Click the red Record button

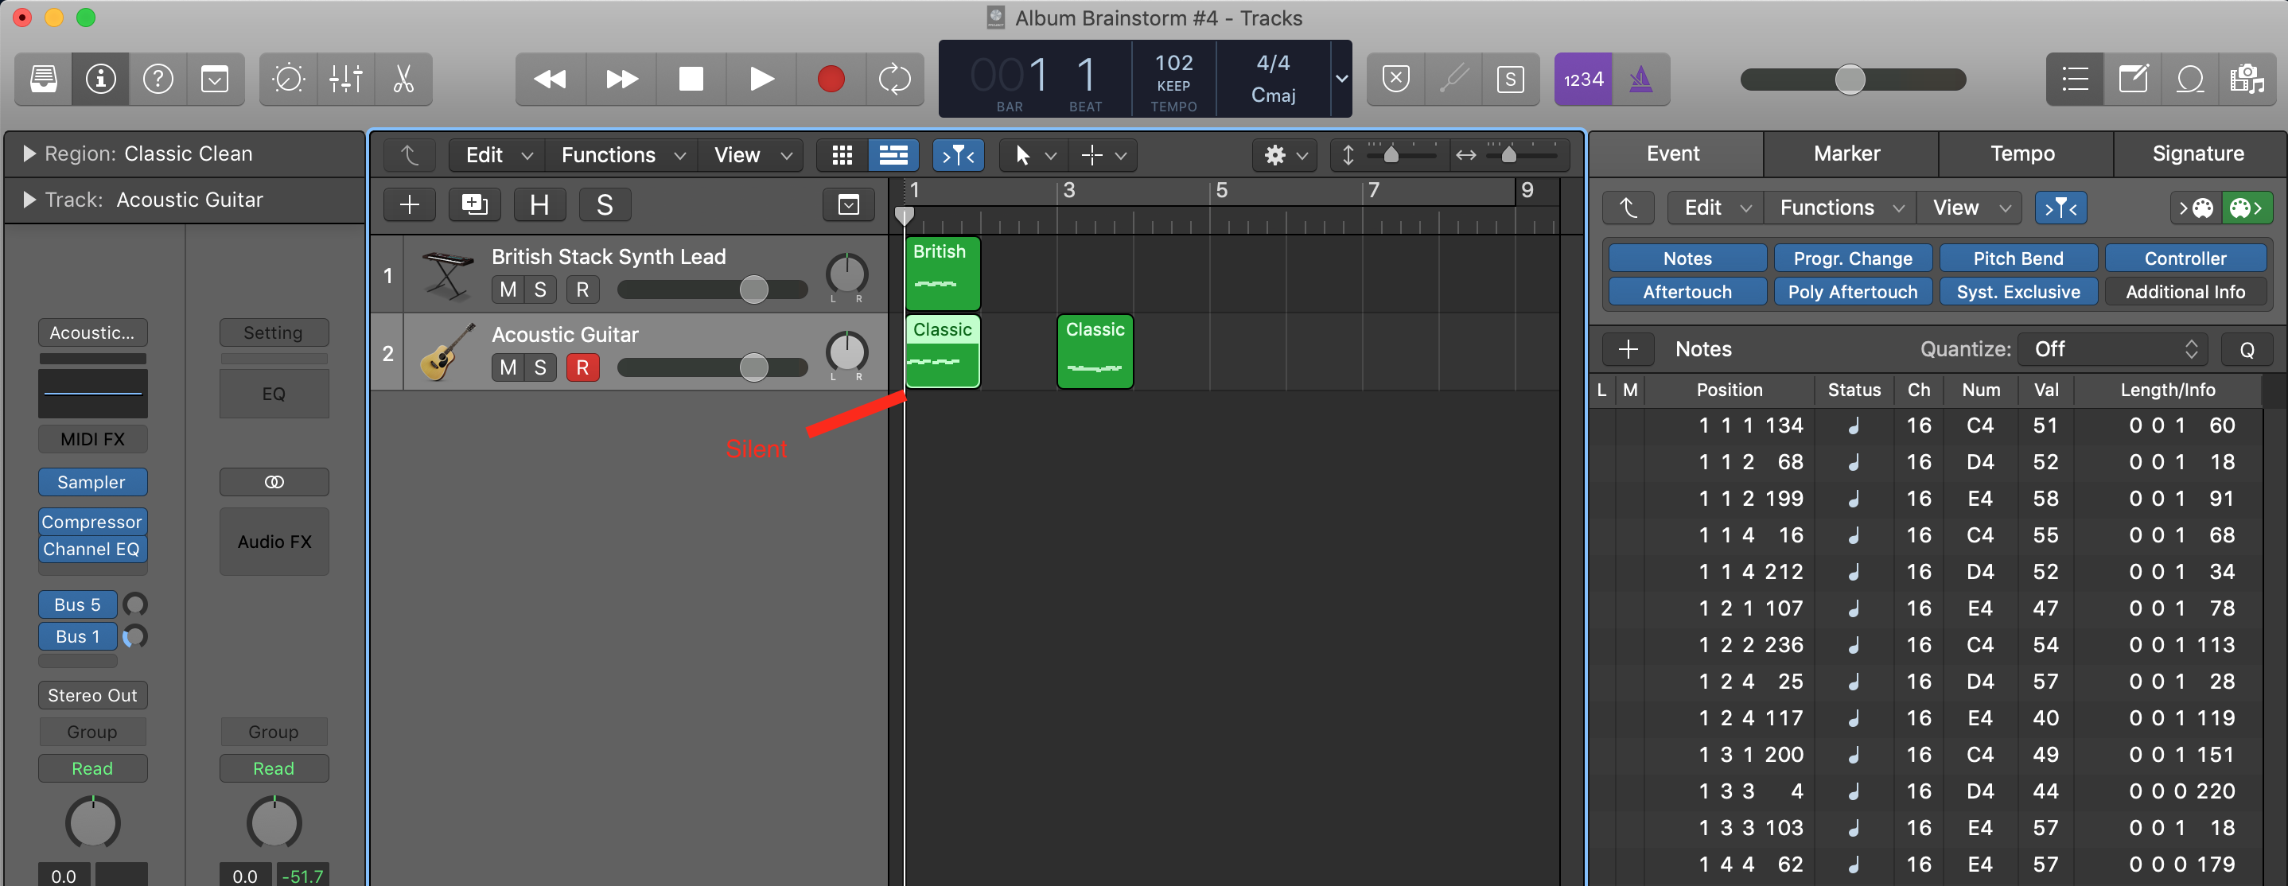pos(831,79)
